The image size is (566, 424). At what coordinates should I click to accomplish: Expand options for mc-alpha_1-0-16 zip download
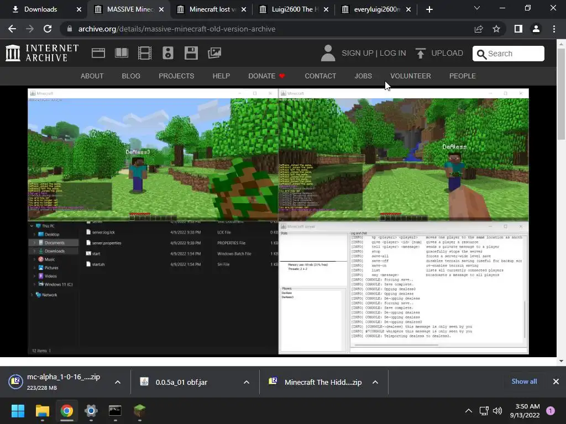(118, 382)
